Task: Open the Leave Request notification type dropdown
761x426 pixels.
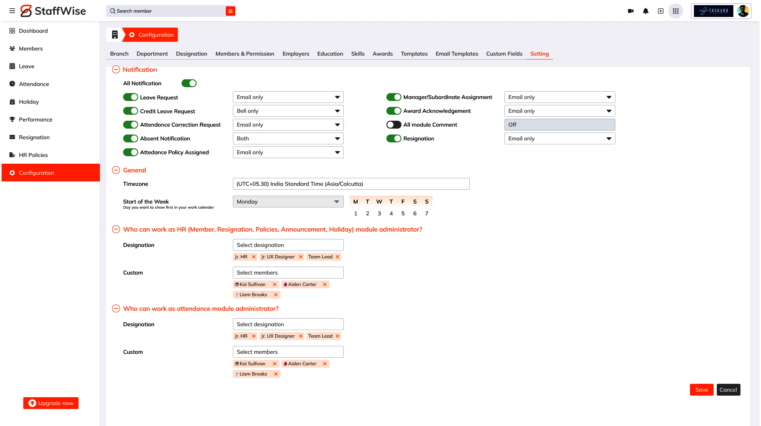Action: pyautogui.click(x=288, y=97)
